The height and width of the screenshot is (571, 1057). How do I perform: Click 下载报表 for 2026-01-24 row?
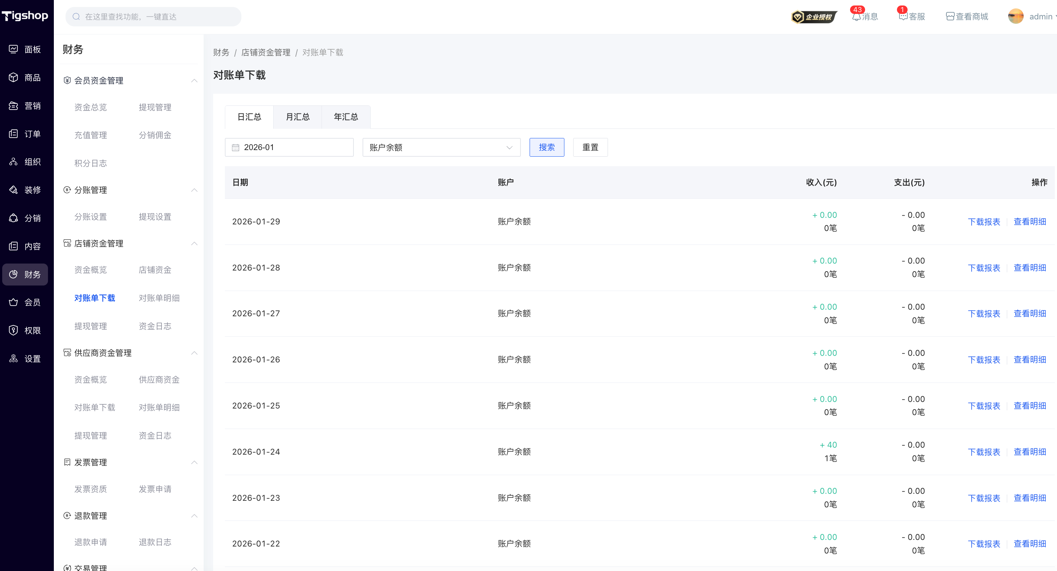(984, 452)
